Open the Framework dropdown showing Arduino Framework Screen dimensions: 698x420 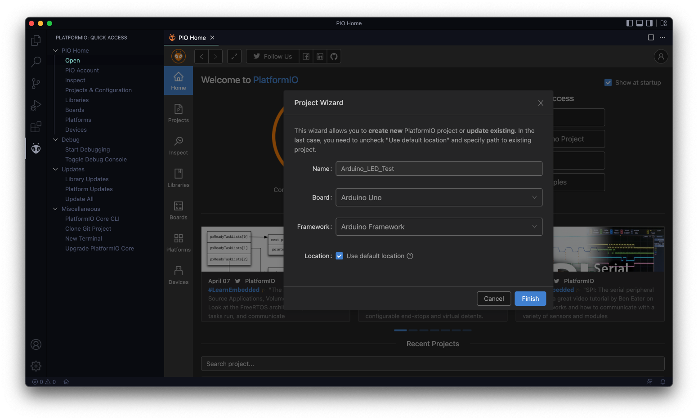pos(439,227)
